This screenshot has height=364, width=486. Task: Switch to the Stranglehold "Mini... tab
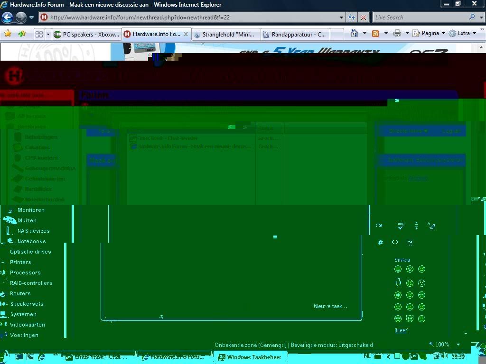[226, 34]
